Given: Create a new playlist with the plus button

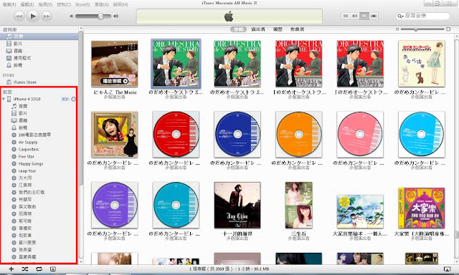Looking at the screenshot, I should pos(11,269).
